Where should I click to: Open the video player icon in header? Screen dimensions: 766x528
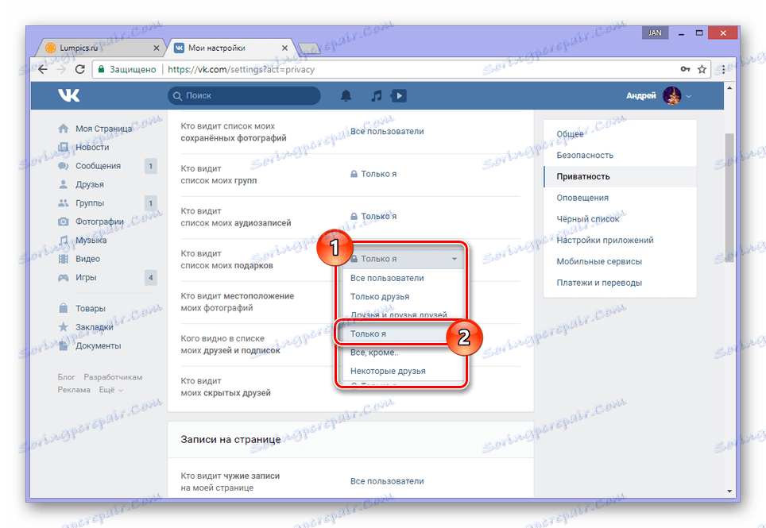399,95
